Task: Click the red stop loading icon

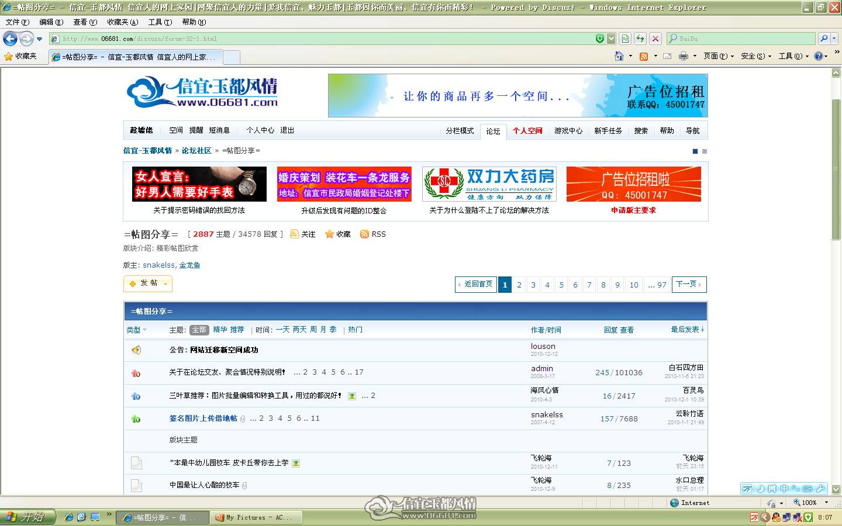Action: point(655,39)
